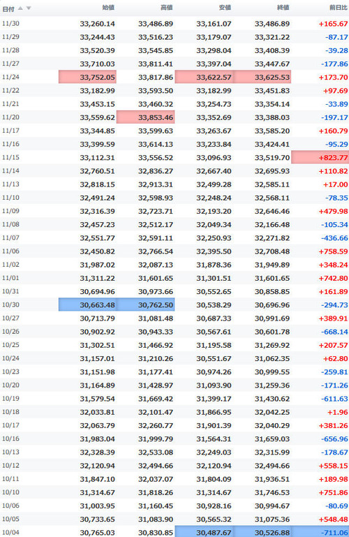This screenshot has height=537, width=349.
Task: Click the 始値 column header
Action: (x=108, y=8)
